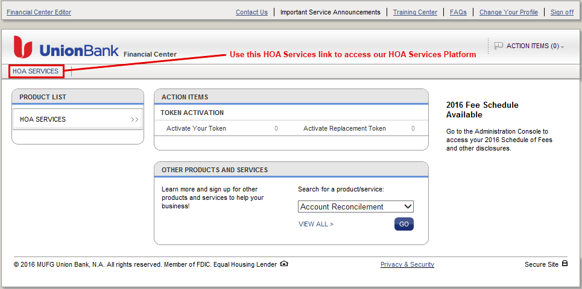Click 'Search for a product/service:' label
The width and height of the screenshot is (582, 289).
tap(341, 189)
